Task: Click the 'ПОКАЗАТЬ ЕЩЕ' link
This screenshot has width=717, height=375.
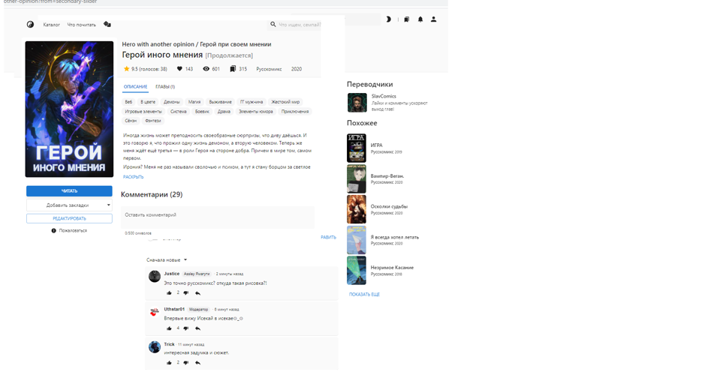Action: [364, 295]
